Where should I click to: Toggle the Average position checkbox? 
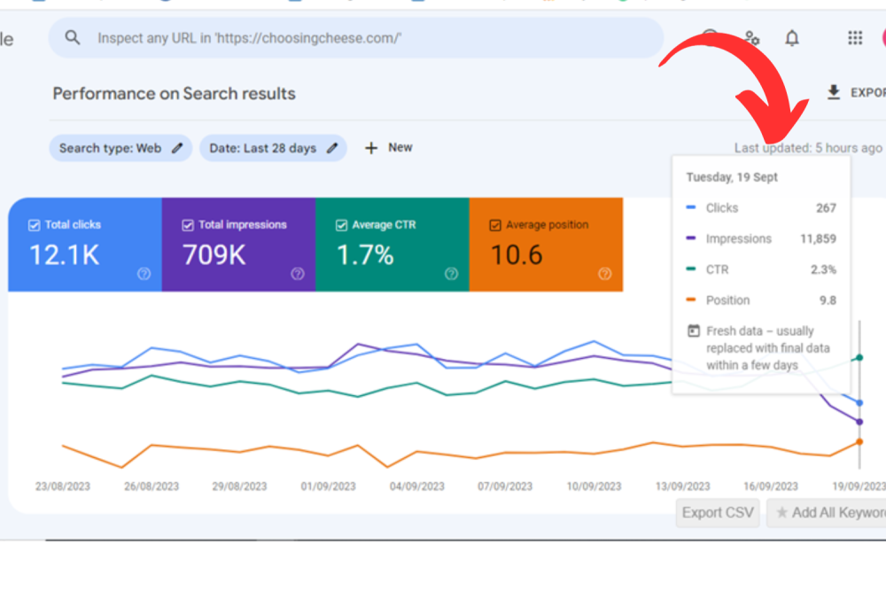tap(495, 225)
